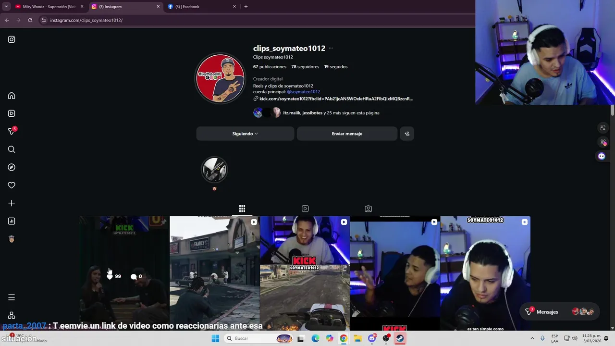Open Reels from the Instagram sidebar
Viewport: 615px width, 346px height.
[12, 113]
